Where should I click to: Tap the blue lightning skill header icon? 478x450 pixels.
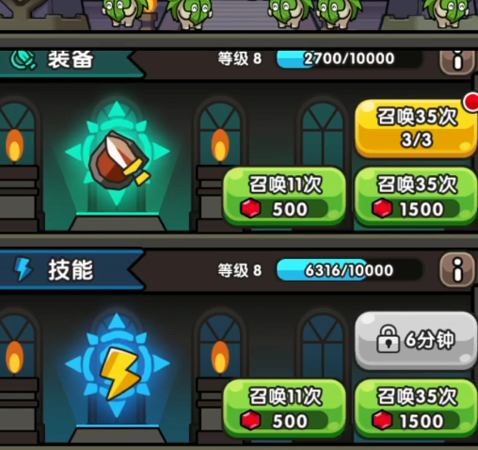[24, 269]
